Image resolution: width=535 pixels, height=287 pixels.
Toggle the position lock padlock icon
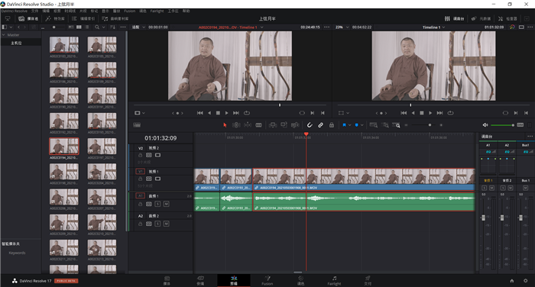(x=331, y=125)
